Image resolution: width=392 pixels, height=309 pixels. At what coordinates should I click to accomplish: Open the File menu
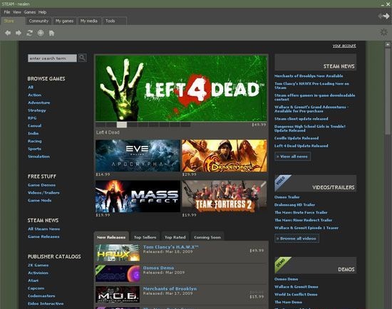click(x=7, y=12)
